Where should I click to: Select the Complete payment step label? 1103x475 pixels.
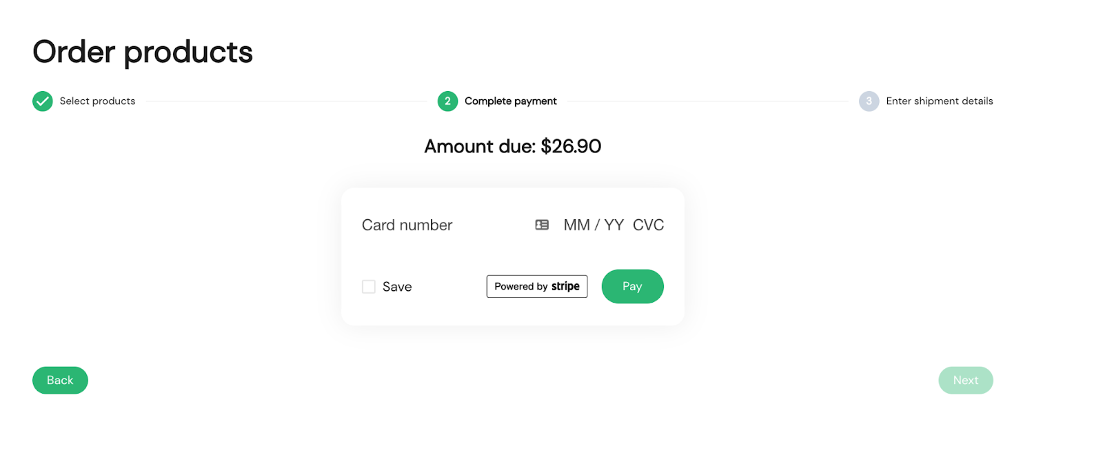pos(510,101)
